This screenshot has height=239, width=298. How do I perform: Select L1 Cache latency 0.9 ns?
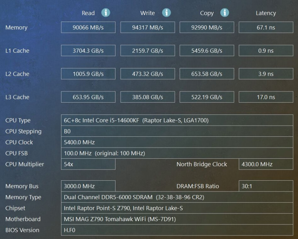click(x=266, y=51)
